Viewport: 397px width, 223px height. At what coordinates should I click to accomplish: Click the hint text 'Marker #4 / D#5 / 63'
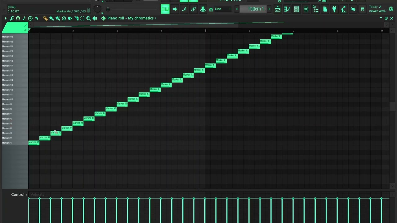71,11
